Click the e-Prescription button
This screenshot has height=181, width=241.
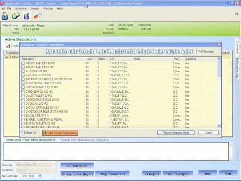[77, 166]
